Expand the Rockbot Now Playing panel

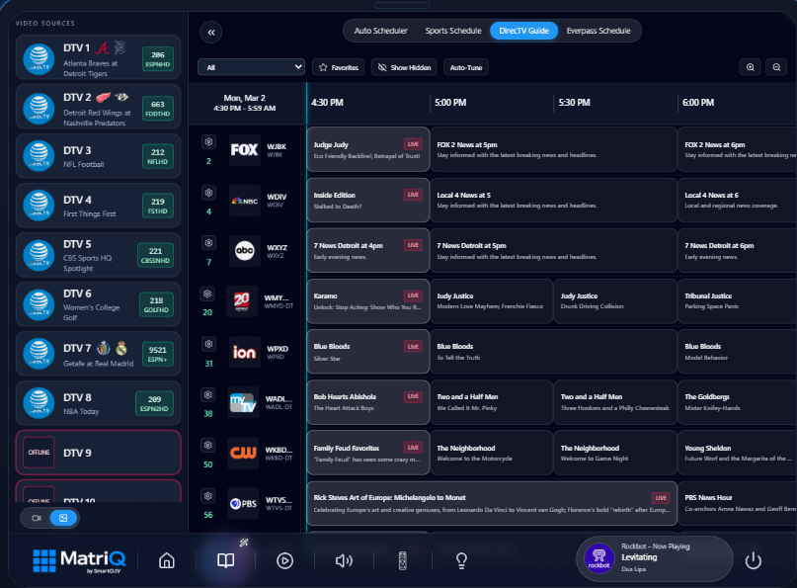point(654,558)
